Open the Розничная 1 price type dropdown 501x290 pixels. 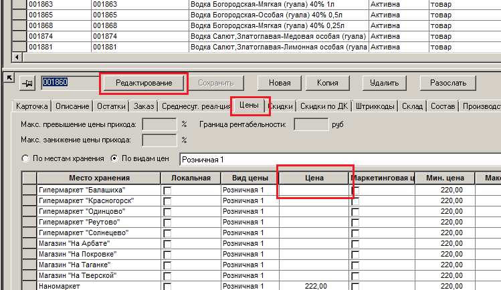click(340, 160)
